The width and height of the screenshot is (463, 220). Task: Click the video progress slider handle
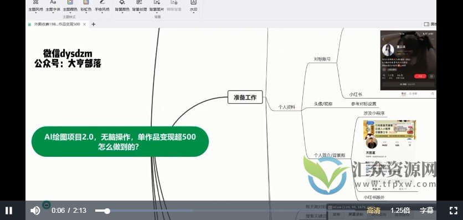click(107, 211)
